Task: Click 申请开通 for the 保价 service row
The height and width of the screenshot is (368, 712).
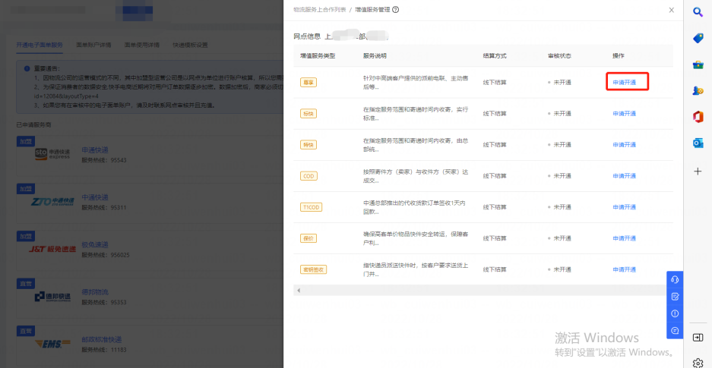Action: coord(625,238)
